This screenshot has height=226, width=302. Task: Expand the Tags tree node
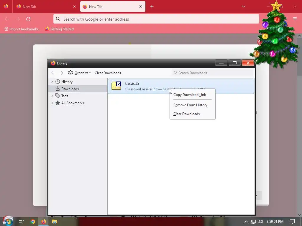[52, 96]
